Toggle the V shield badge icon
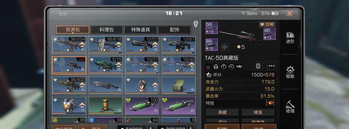The width and height of the screenshot is (349, 129). pyautogui.click(x=196, y=24)
